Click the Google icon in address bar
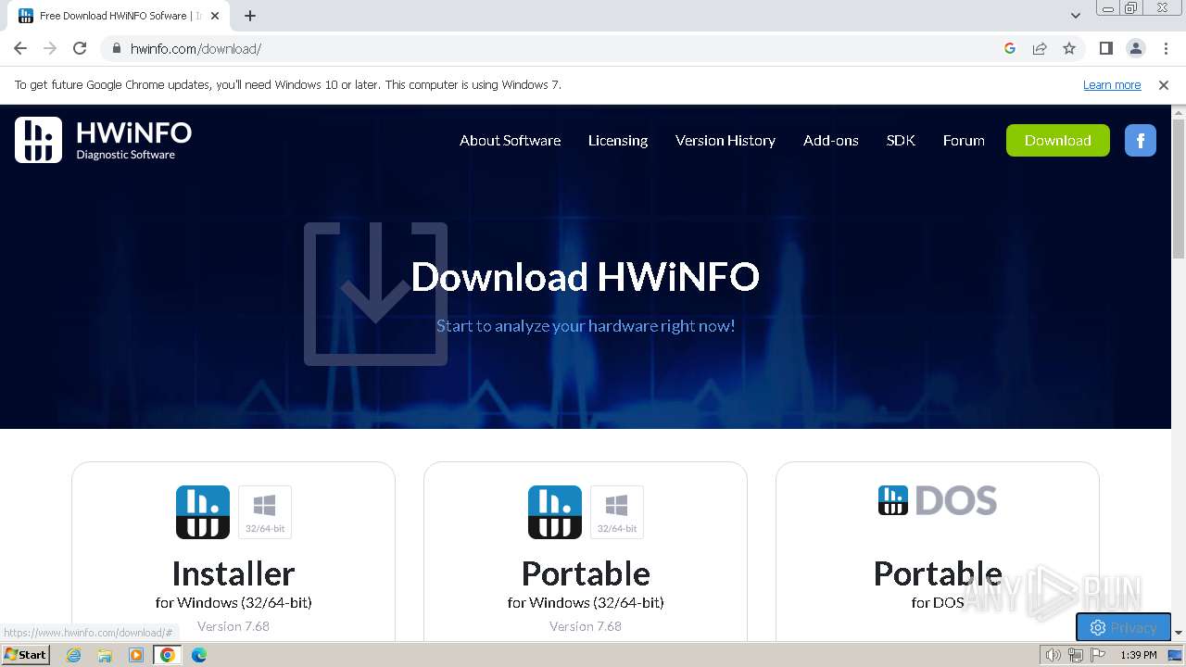This screenshot has width=1186, height=667. [x=1010, y=48]
